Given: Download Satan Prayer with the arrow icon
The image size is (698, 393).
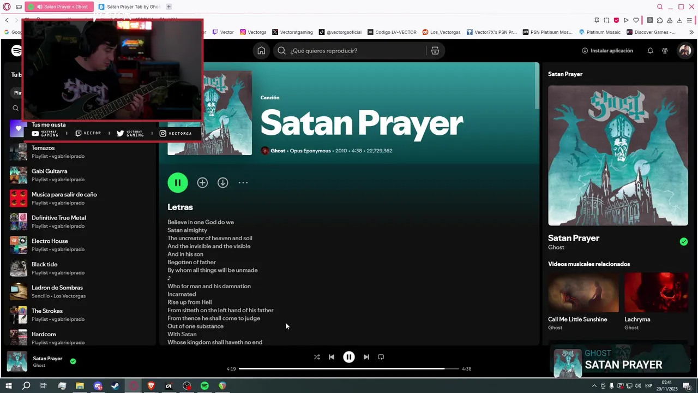Looking at the screenshot, I should [222, 183].
